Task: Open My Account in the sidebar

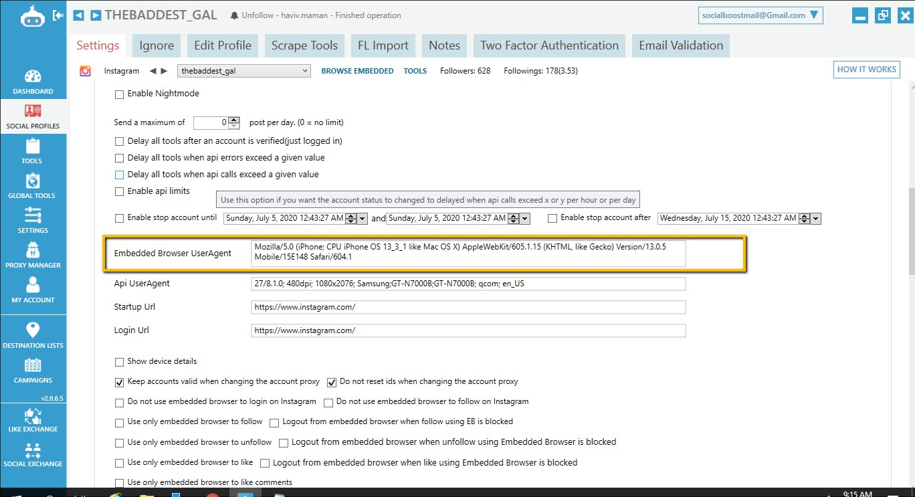Action: 33,291
